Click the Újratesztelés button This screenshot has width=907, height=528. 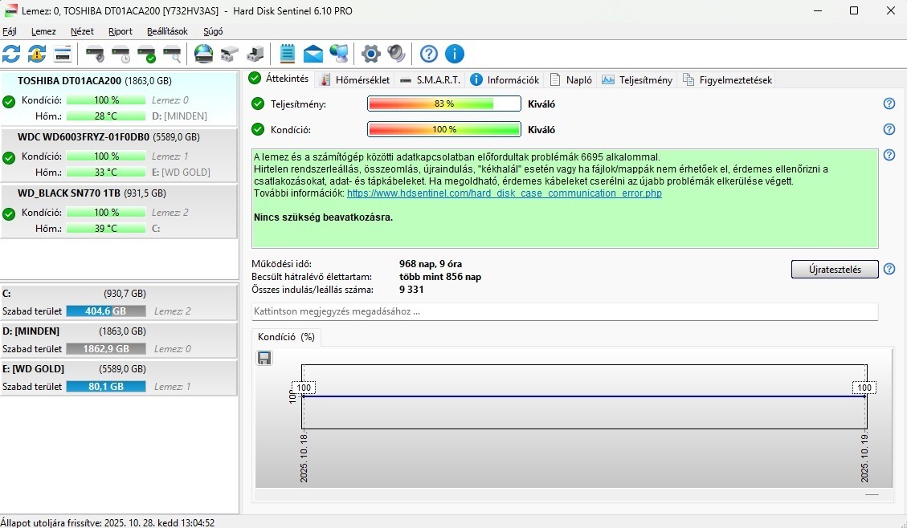pos(835,269)
